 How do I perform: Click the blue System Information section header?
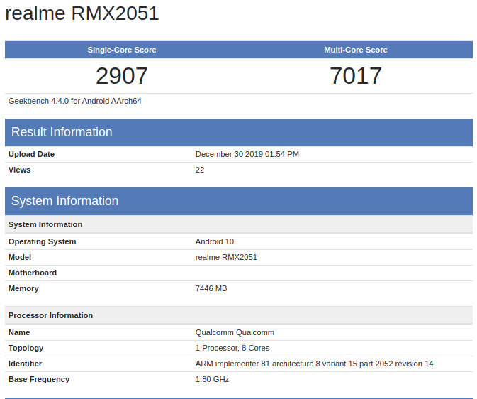65,201
